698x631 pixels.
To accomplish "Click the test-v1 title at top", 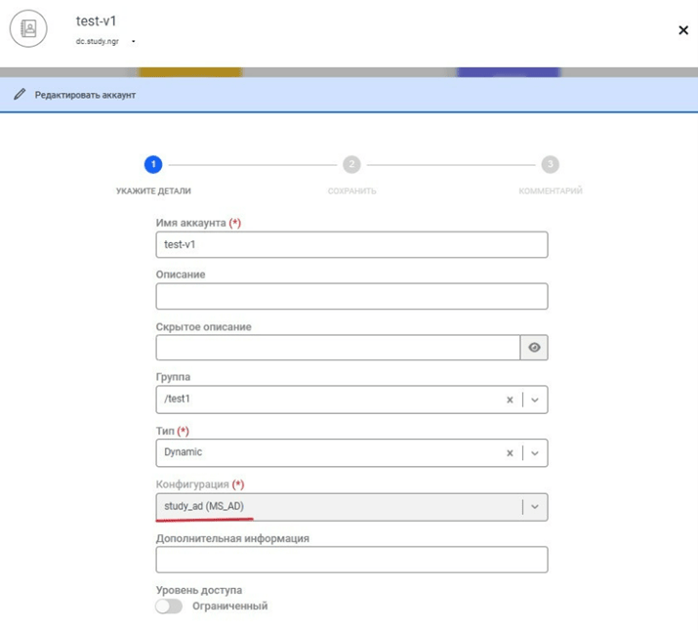I will (x=96, y=21).
